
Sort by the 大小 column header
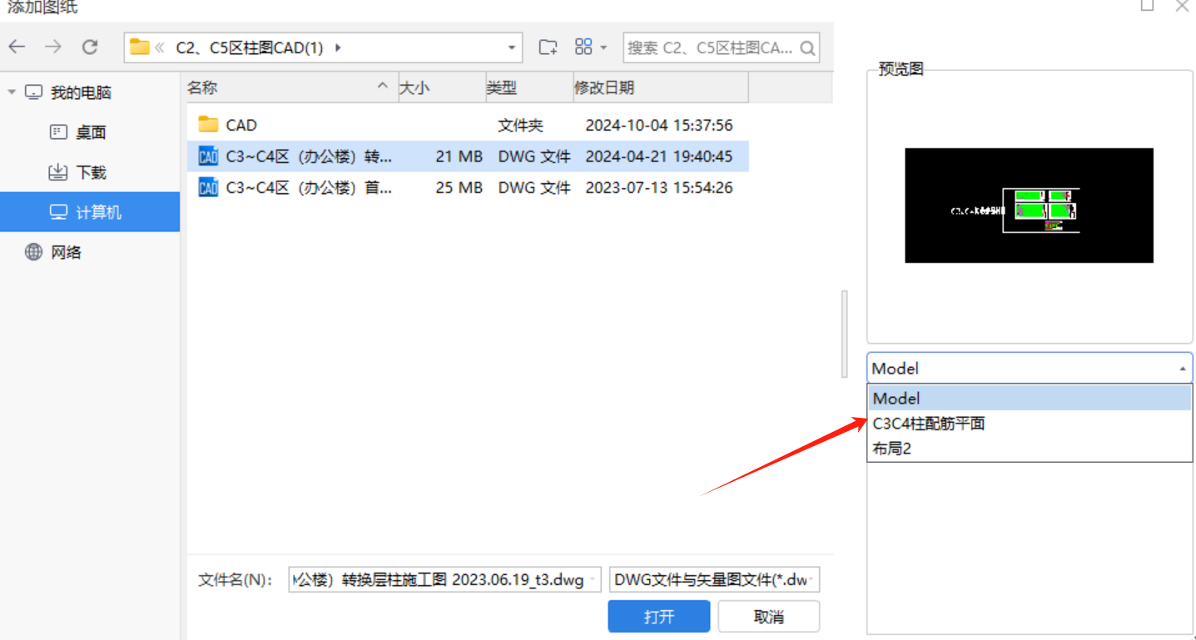441,87
